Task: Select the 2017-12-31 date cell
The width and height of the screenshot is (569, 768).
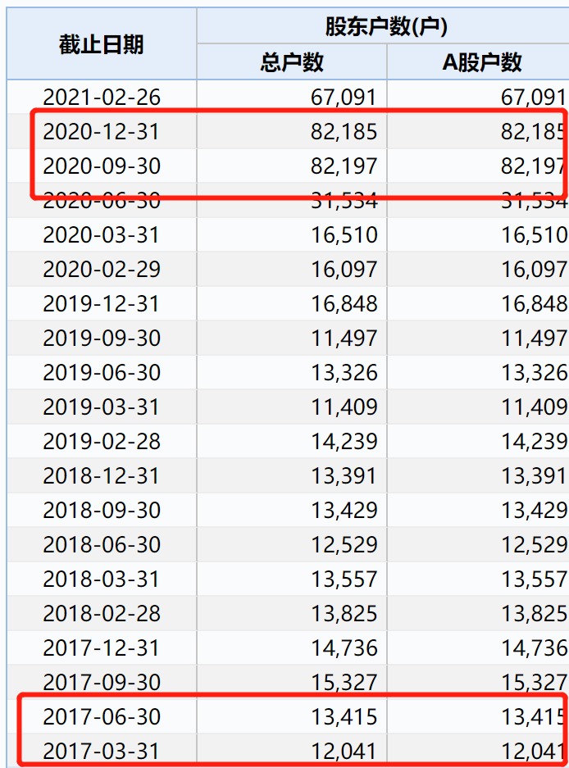Action: click(x=102, y=648)
